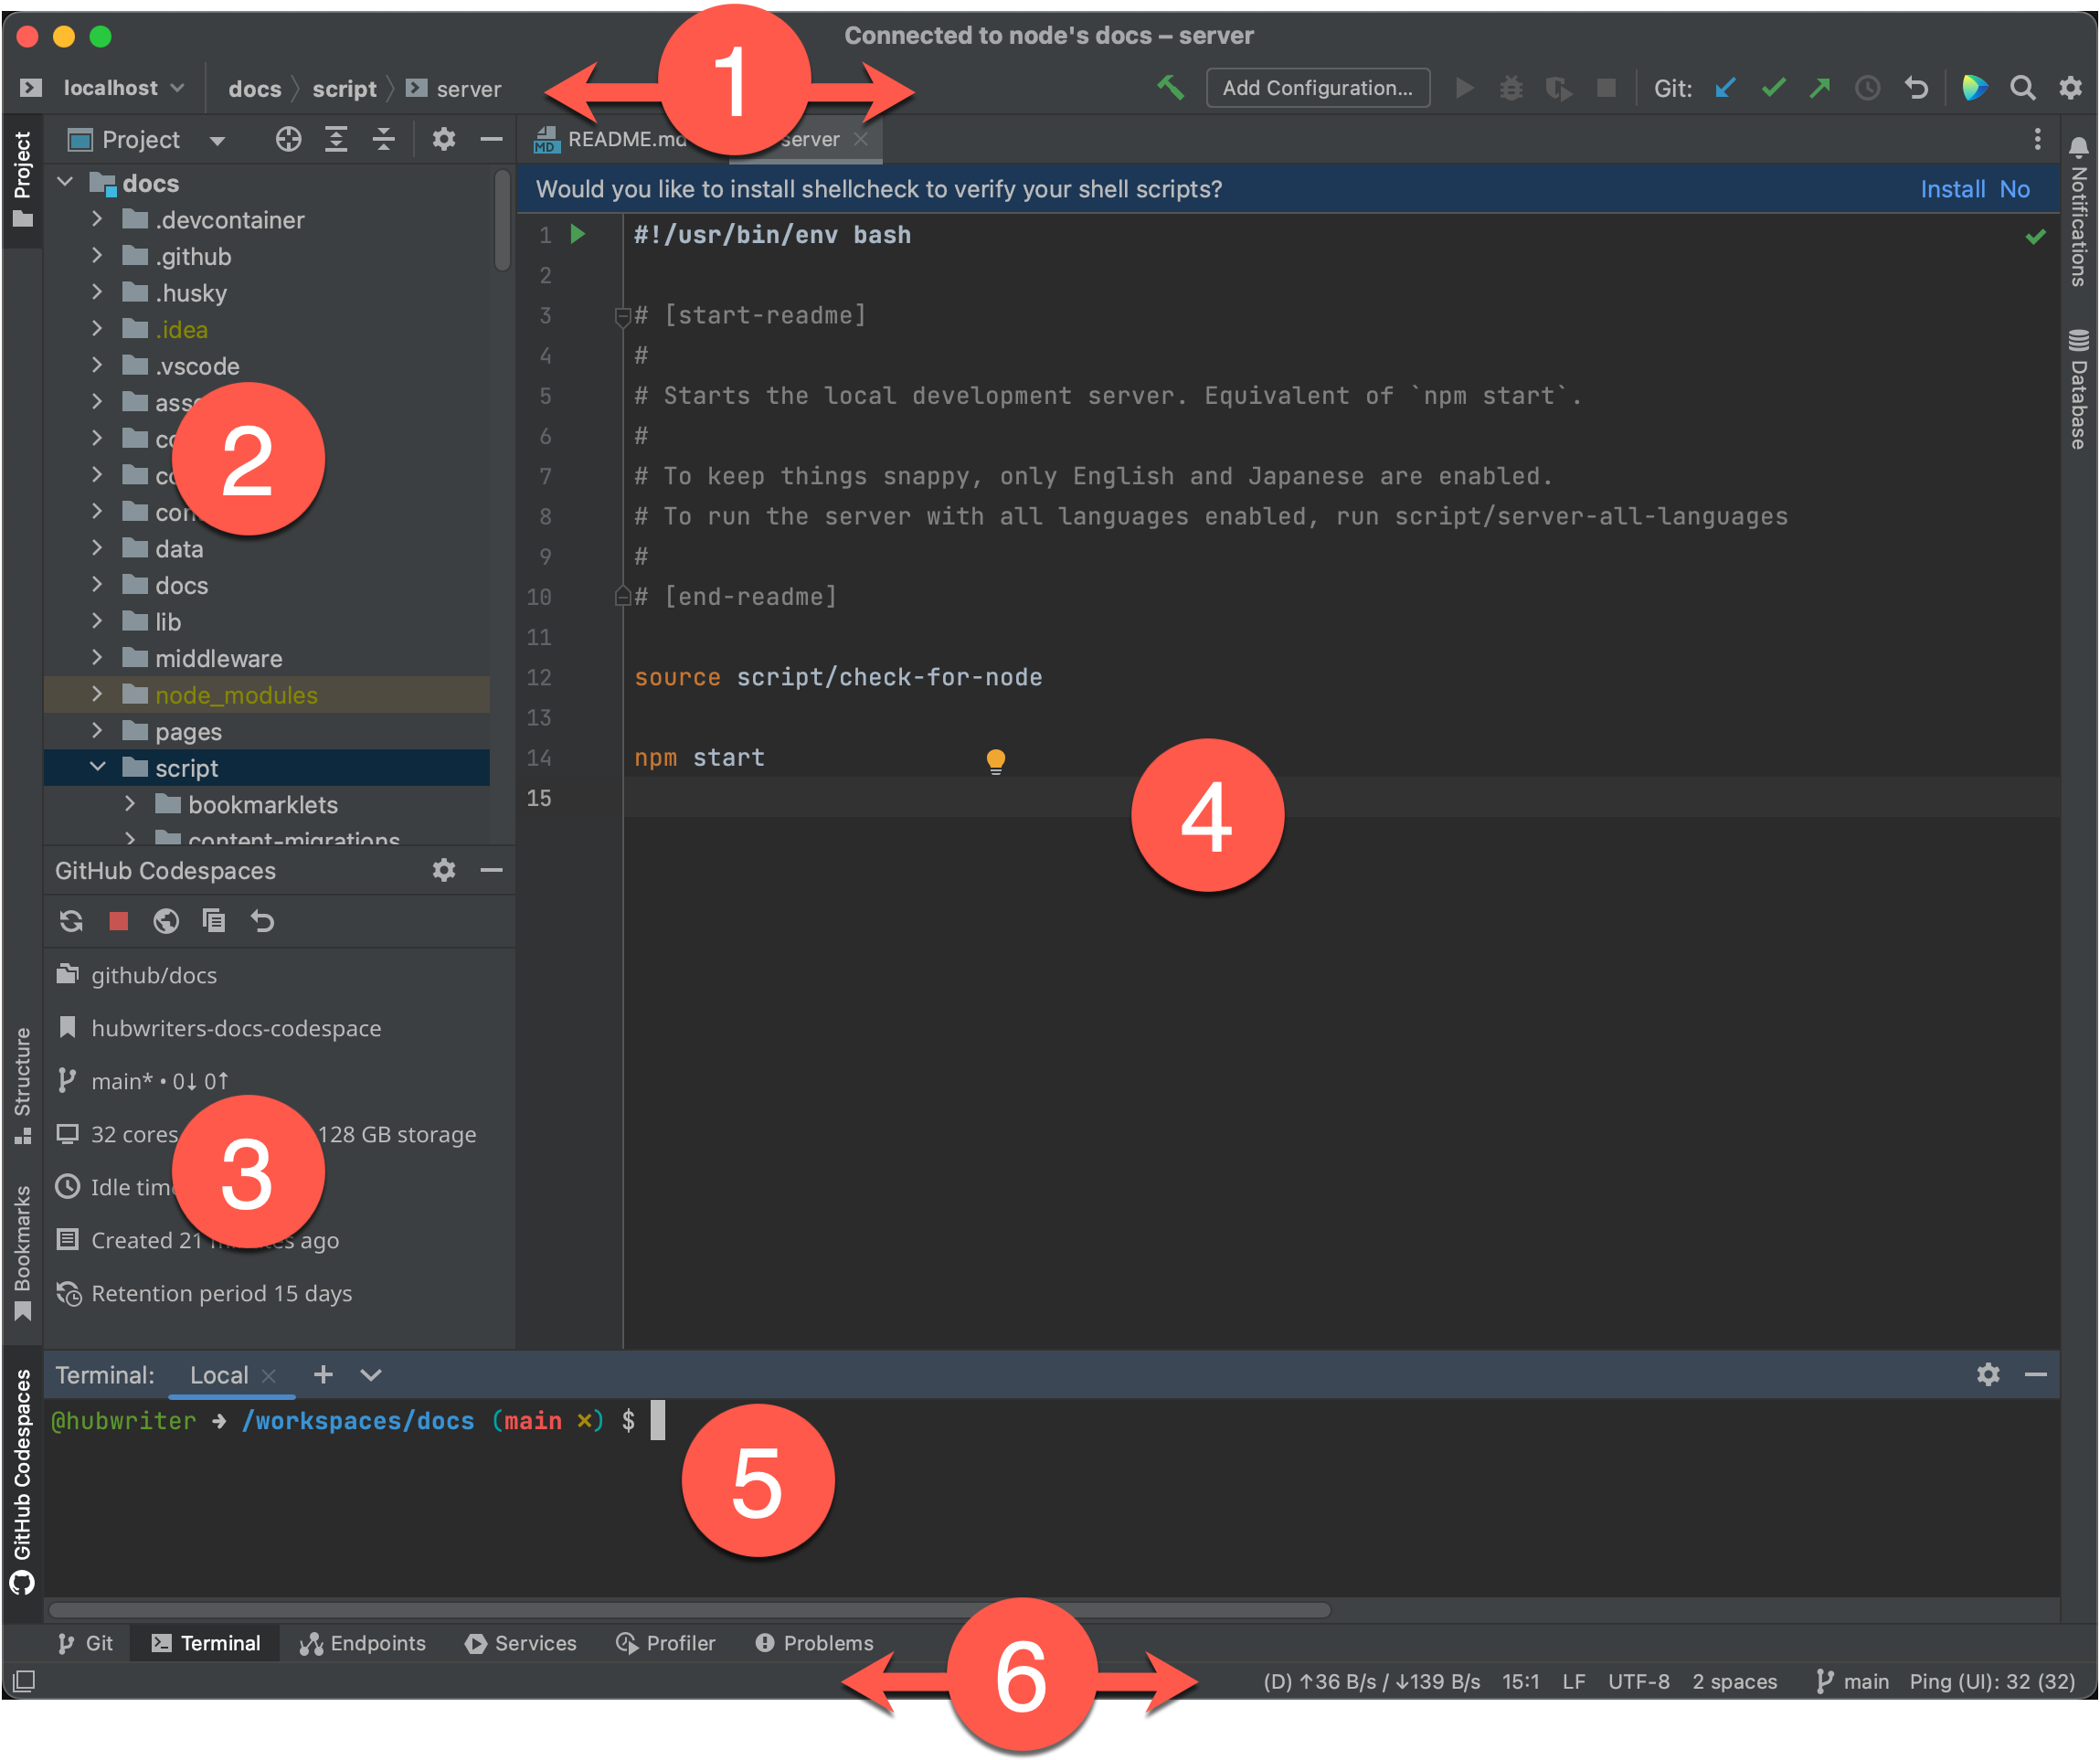Open the Profiler bottom tab
2100x1760 pixels.
pyautogui.click(x=666, y=1643)
